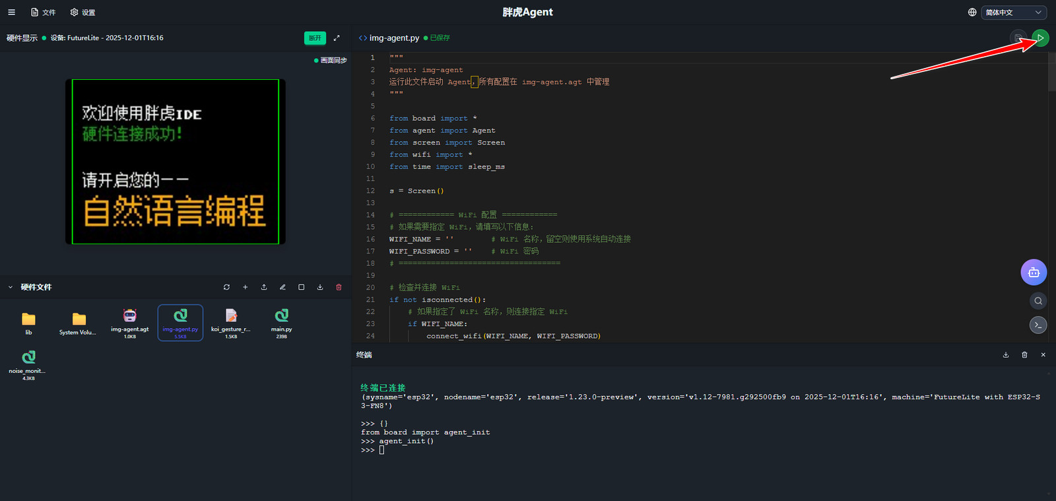1056x501 pixels.
Task: Click the magnifier search button in the editor
Action: [x=1038, y=301]
